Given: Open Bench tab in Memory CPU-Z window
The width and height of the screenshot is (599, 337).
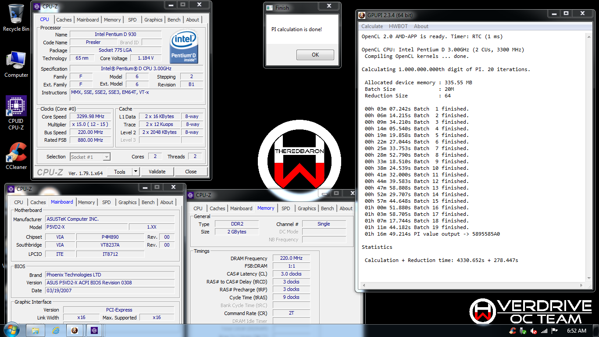Looking at the screenshot, I should click(328, 208).
